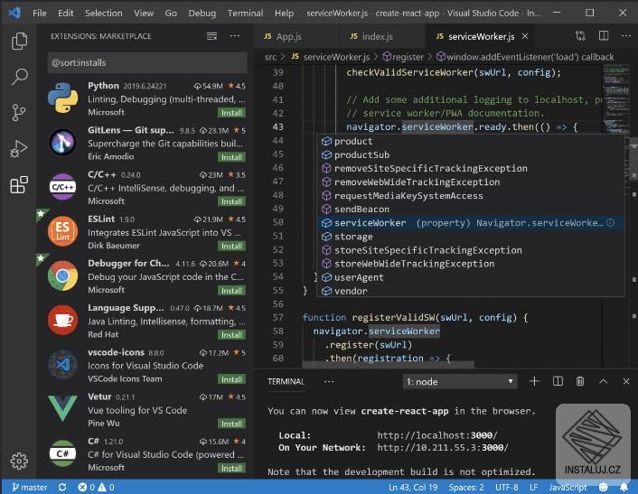This screenshot has height=494, width=638.
Task: Open the Terminal menu
Action: pos(246,13)
